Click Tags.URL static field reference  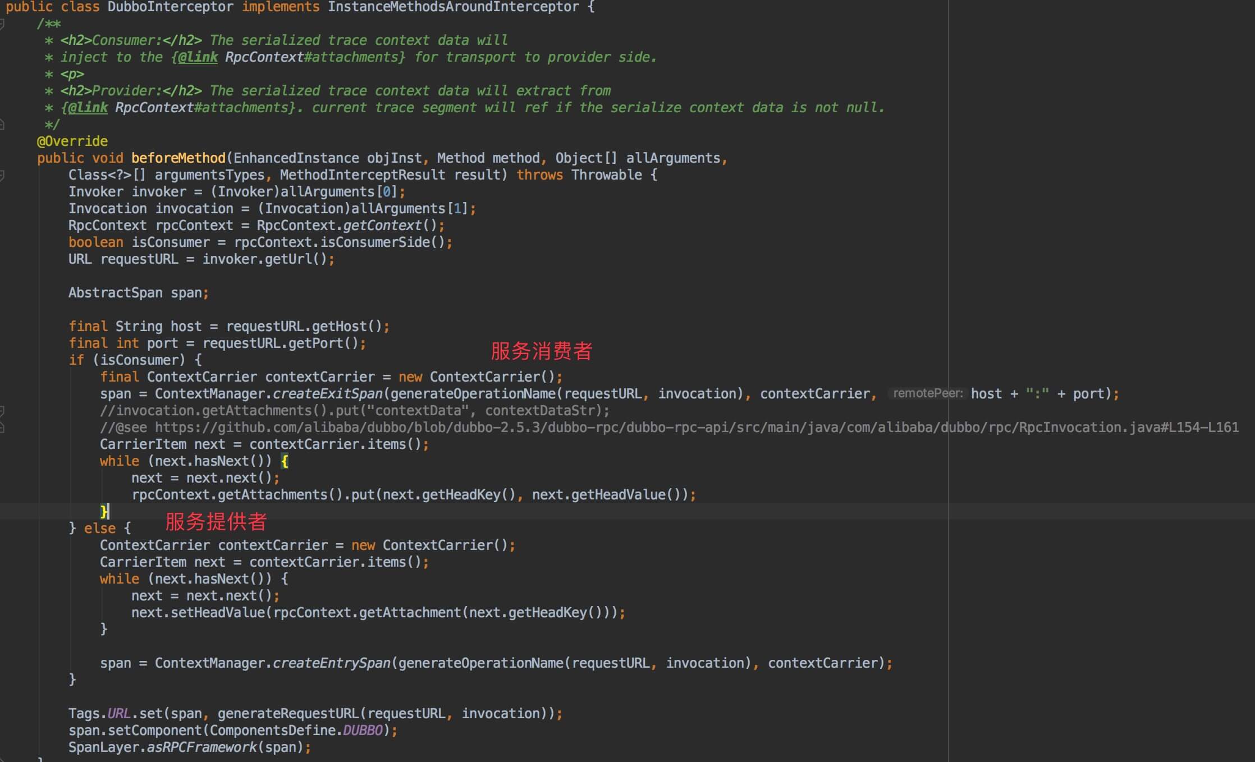pos(118,714)
